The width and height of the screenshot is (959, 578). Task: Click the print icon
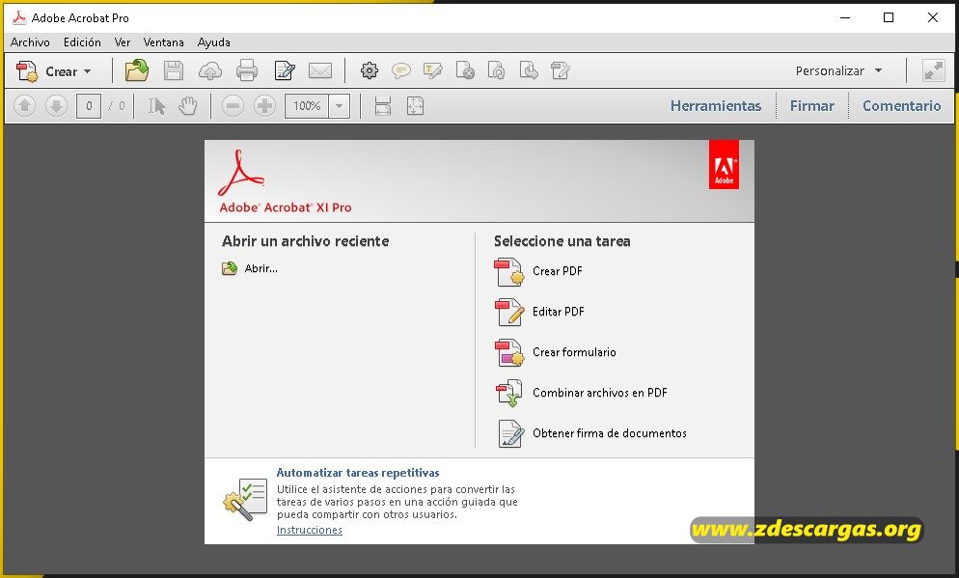246,71
